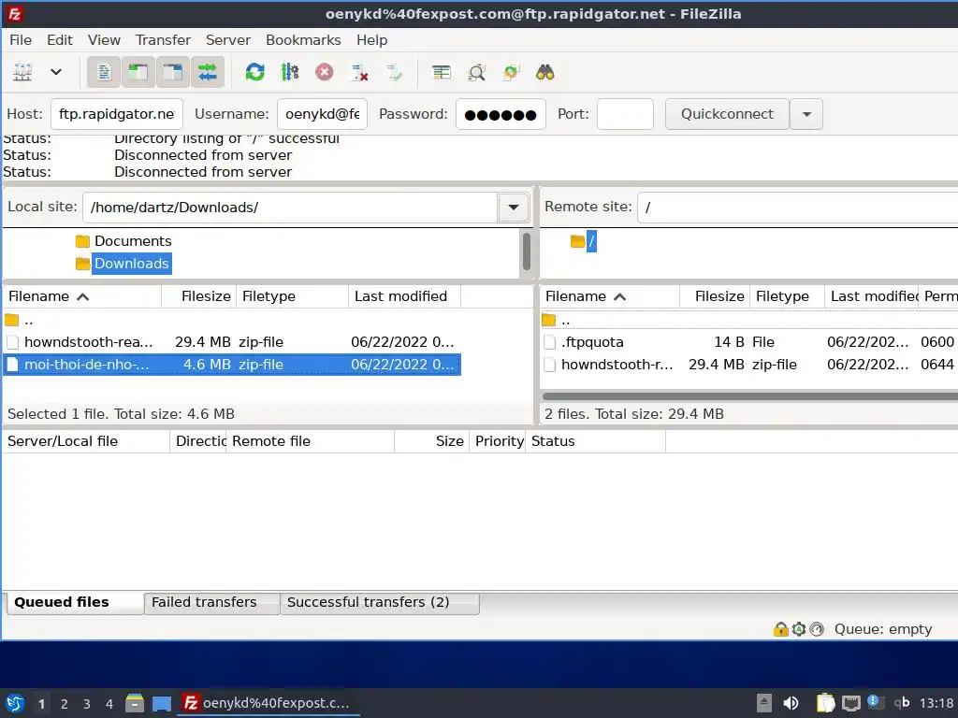Select local file moi-thoi-de-nho zip
The height and width of the screenshot is (718, 958).
232,365
